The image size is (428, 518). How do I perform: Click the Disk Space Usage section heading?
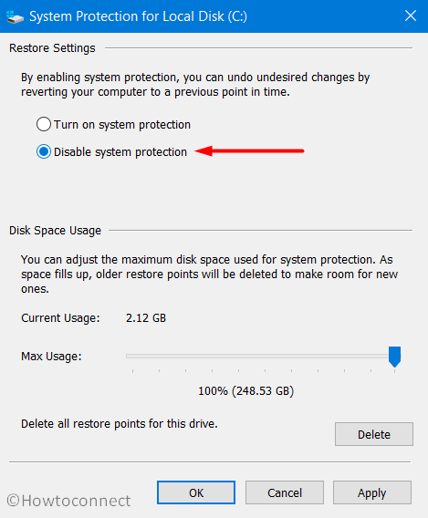coord(55,231)
